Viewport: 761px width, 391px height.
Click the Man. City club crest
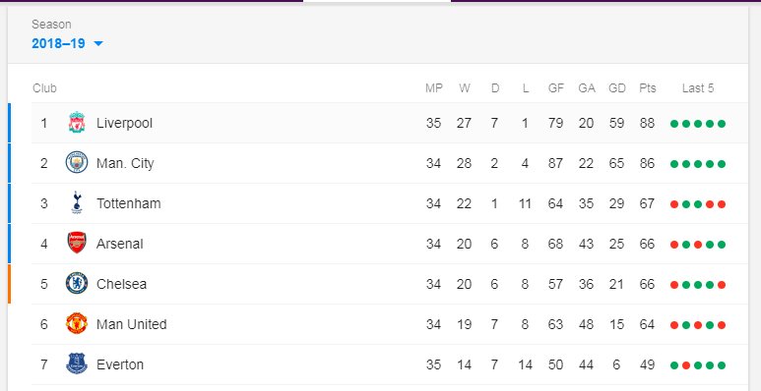[77, 163]
